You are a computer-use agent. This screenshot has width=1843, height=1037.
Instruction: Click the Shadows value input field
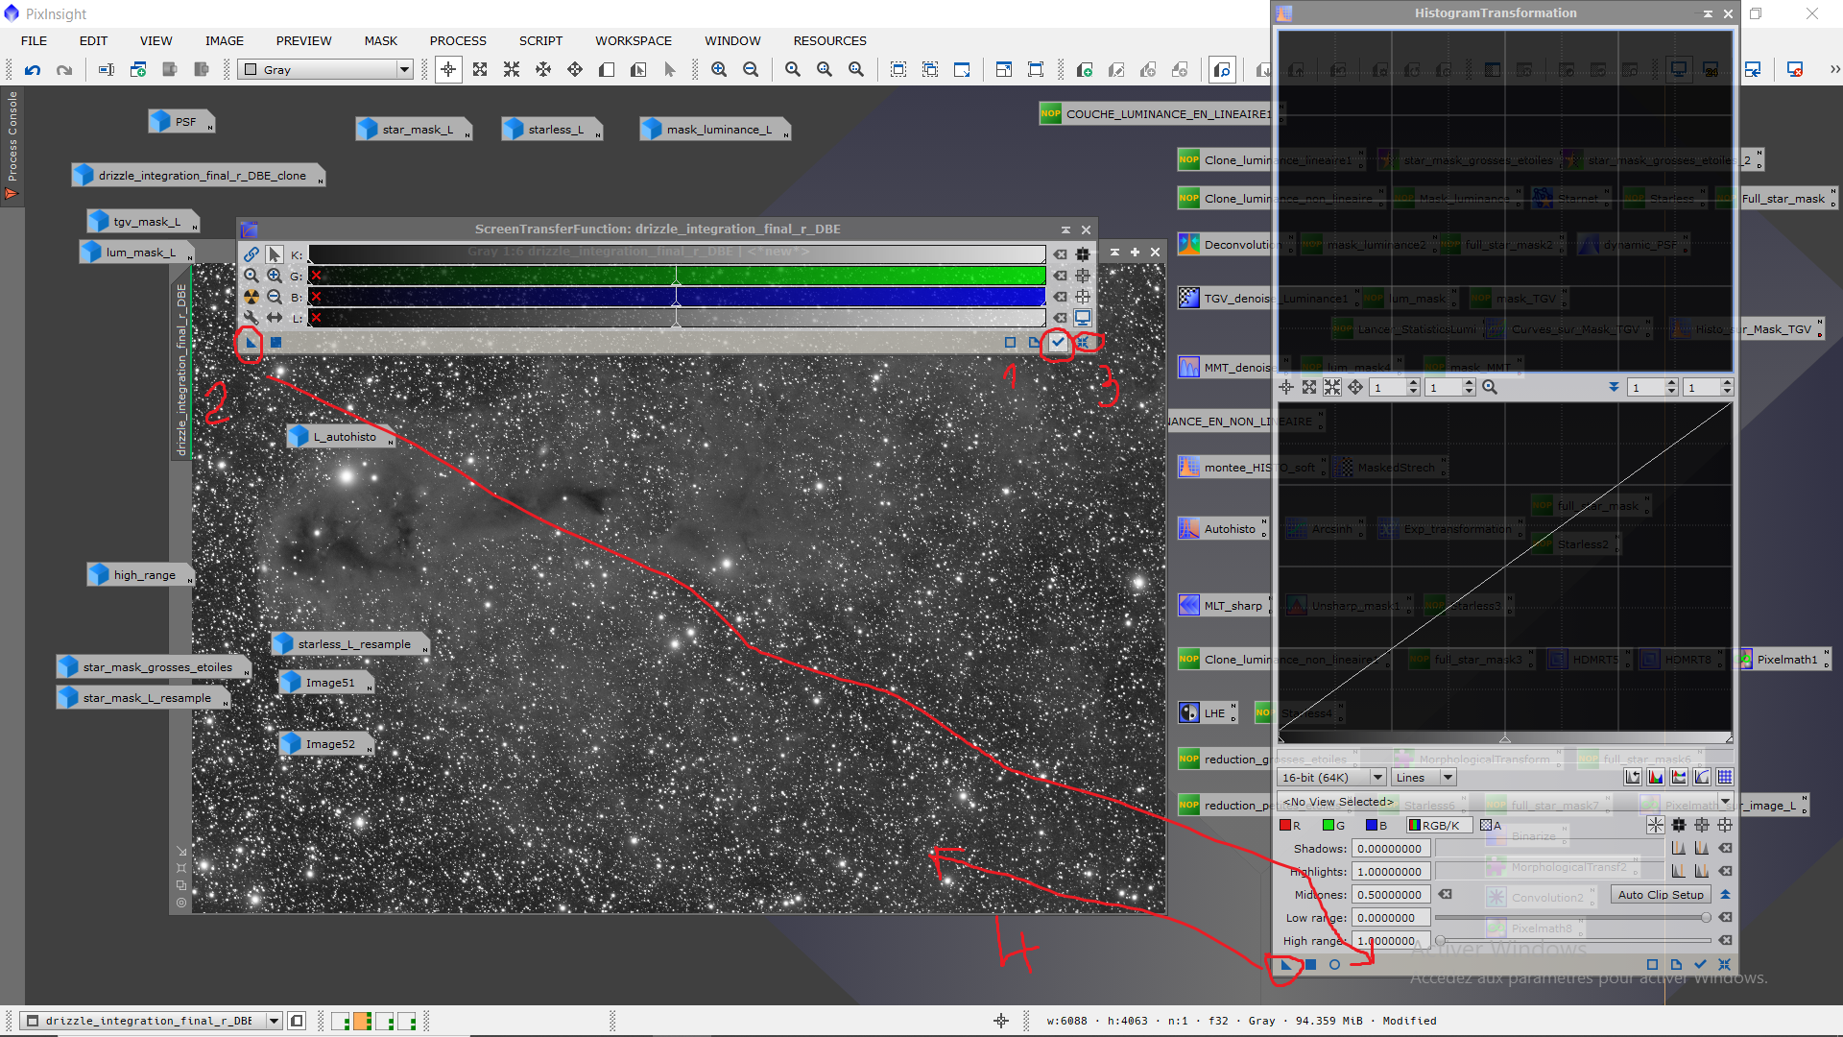(1390, 849)
